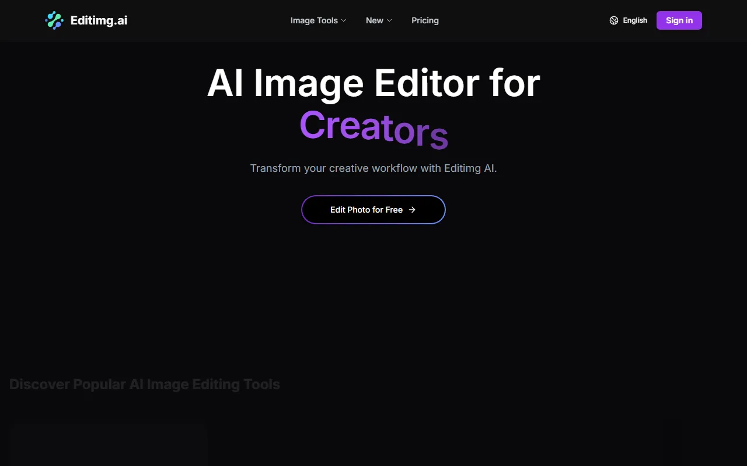
Task: Select the faded tool card at bottom-left
Action: (109, 446)
